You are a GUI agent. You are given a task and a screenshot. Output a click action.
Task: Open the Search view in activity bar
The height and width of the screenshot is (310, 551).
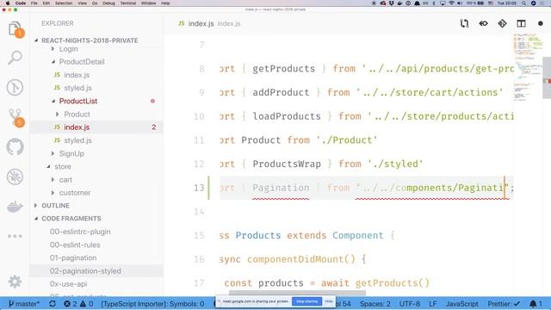[15, 58]
